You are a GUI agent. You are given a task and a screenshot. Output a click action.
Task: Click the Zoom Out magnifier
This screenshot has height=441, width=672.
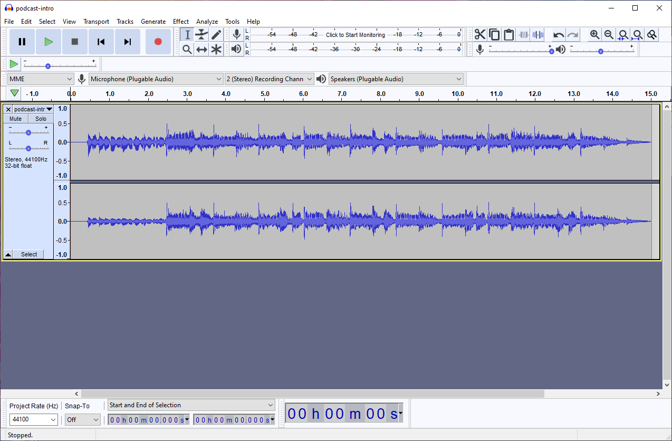(609, 35)
